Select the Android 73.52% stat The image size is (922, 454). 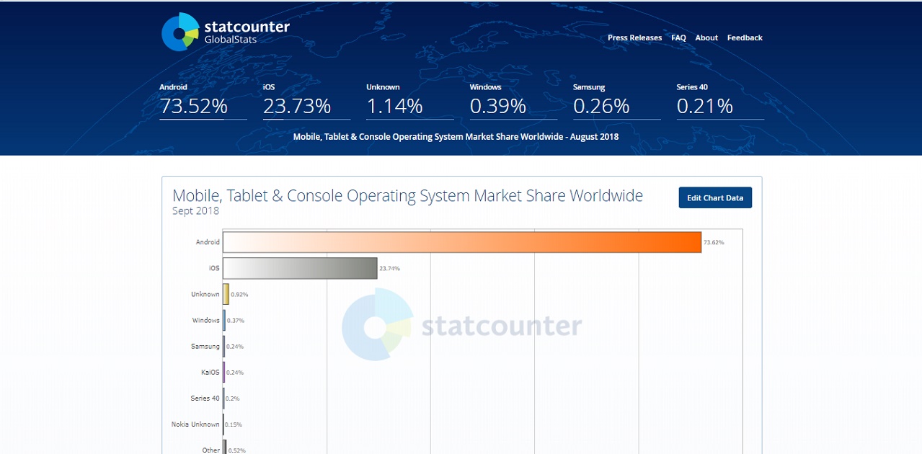pos(203,101)
